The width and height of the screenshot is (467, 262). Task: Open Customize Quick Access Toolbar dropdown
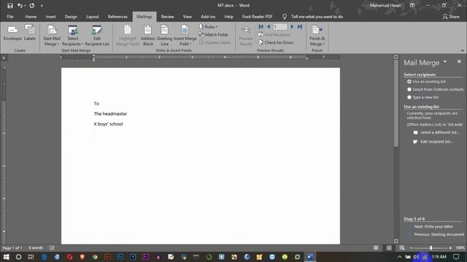coord(42,6)
